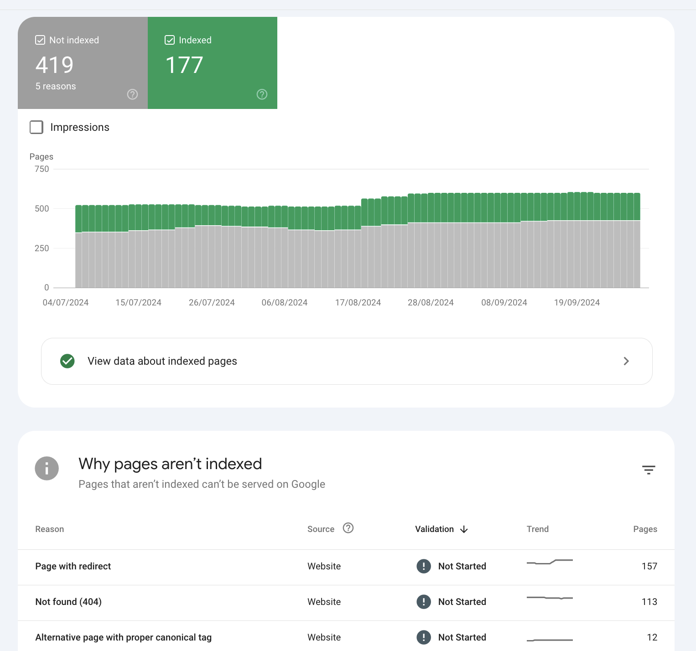Open the Not found (404) row
This screenshot has width=696, height=651.
tap(346, 603)
